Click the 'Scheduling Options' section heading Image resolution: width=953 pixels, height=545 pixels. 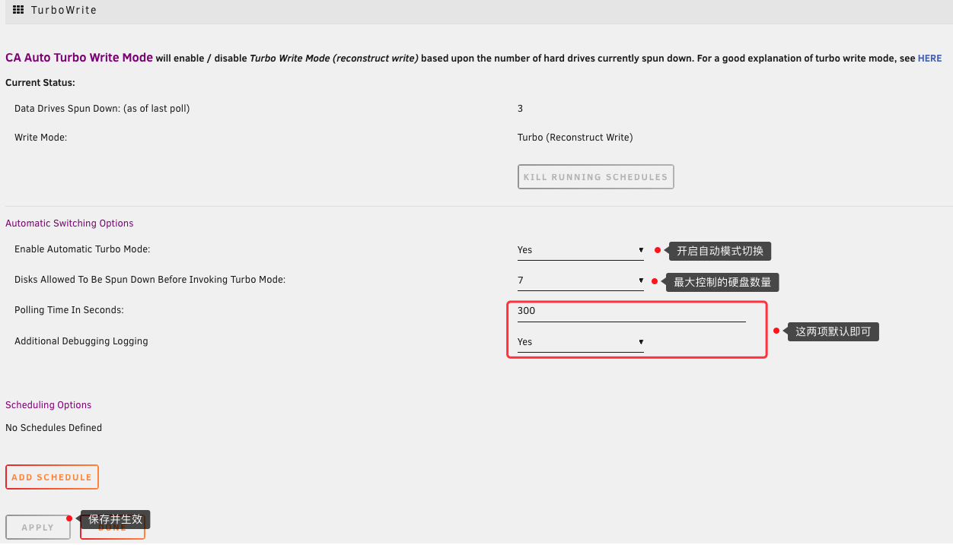pyautogui.click(x=49, y=405)
